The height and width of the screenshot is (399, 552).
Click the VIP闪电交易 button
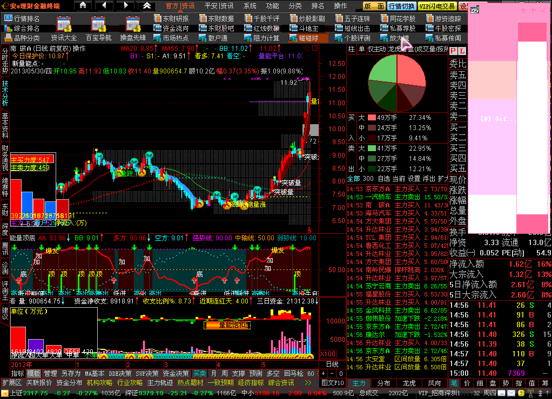pos(437,6)
